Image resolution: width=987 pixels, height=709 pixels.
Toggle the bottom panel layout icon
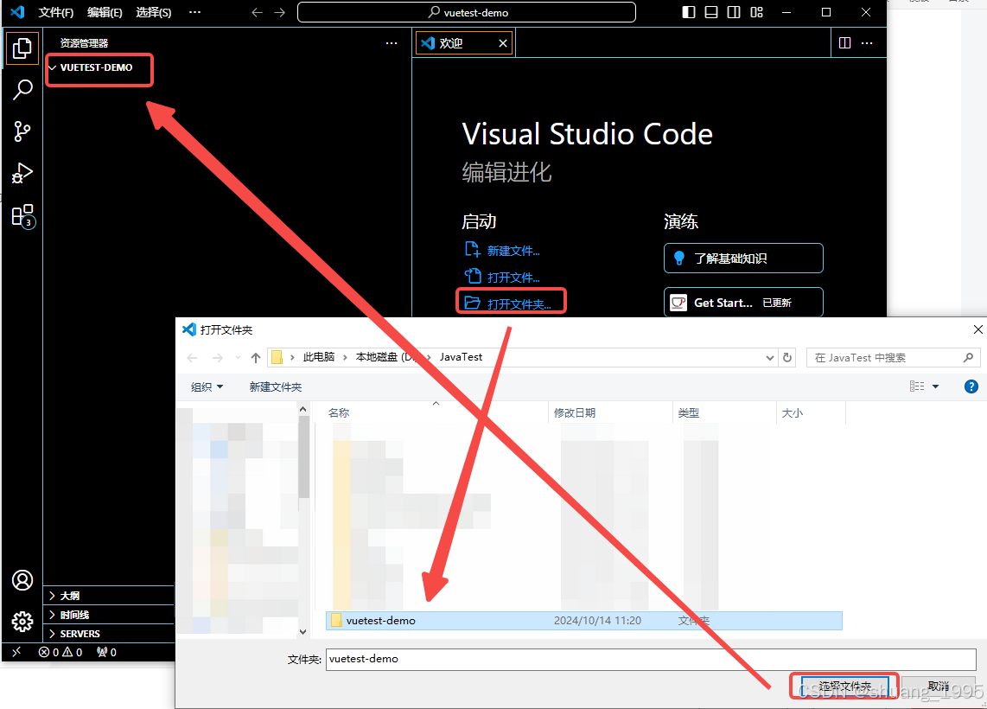(711, 13)
